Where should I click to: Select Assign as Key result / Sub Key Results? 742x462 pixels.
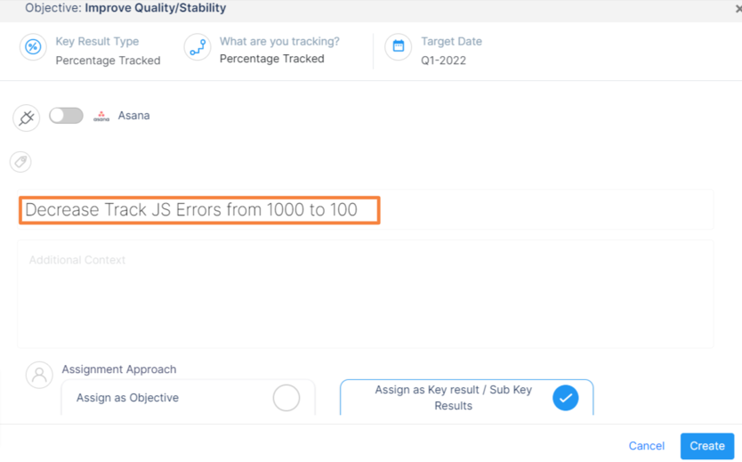click(x=565, y=398)
